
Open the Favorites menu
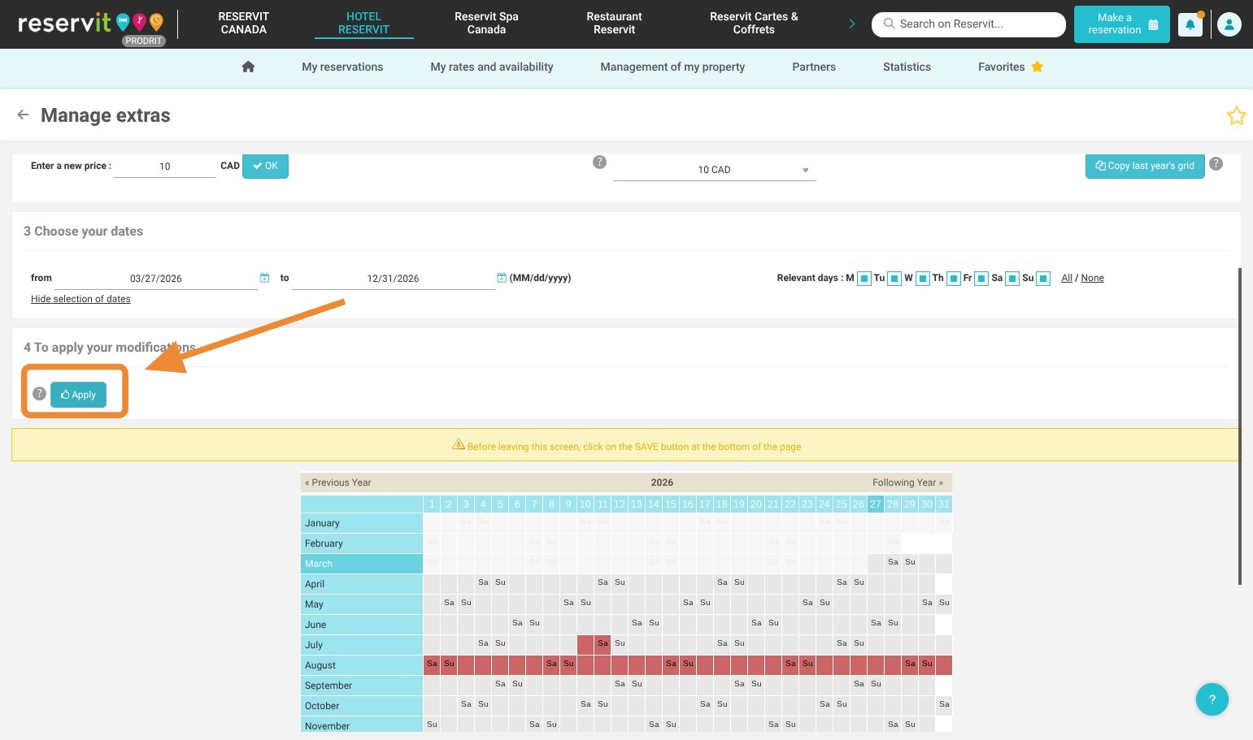coord(1010,67)
